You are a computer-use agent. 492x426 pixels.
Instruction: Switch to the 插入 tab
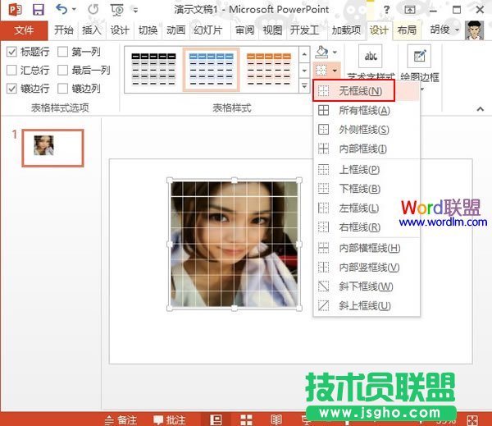click(x=92, y=30)
